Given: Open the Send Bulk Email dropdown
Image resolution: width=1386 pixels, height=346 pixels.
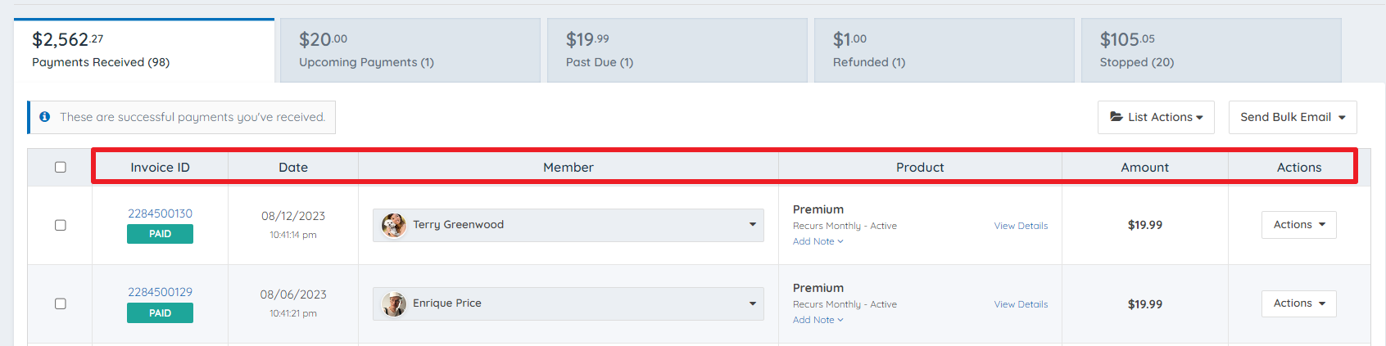Looking at the screenshot, I should pyautogui.click(x=1293, y=117).
